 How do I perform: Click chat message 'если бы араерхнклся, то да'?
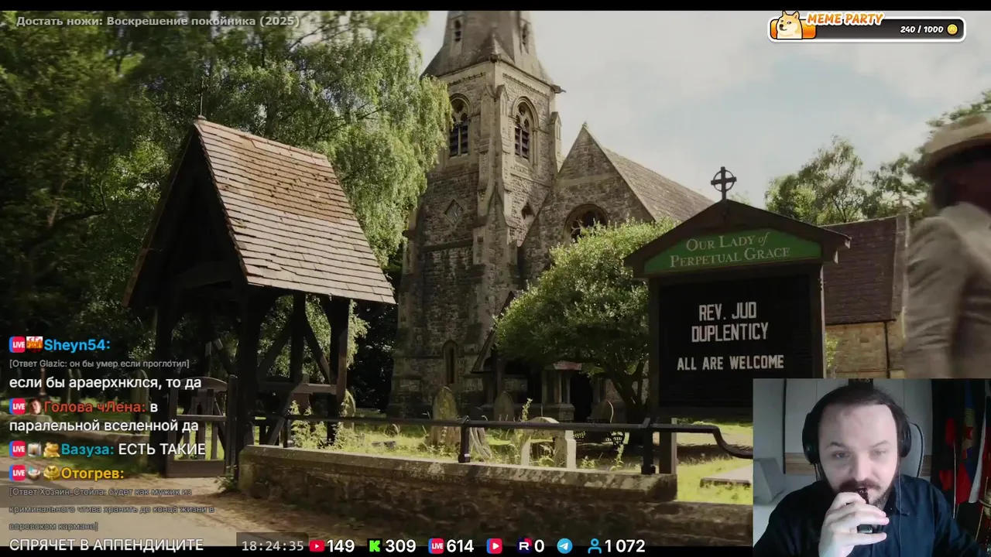tap(105, 382)
